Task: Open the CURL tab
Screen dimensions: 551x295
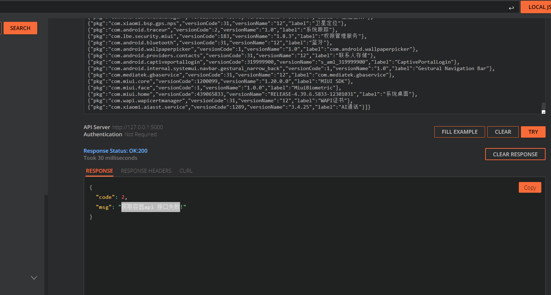Action: coord(186,171)
